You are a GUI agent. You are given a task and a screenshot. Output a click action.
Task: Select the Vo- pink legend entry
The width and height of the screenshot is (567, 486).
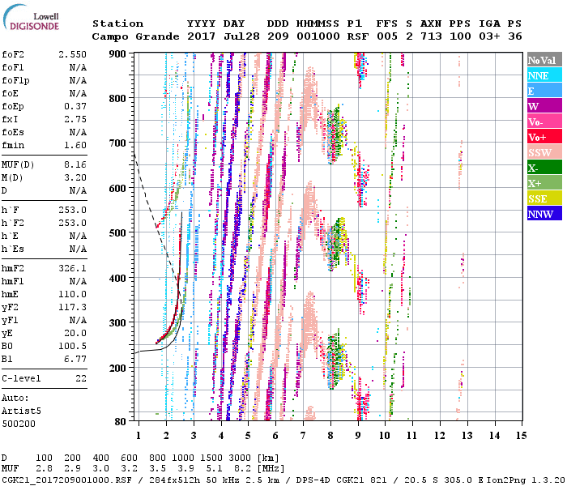click(x=544, y=122)
